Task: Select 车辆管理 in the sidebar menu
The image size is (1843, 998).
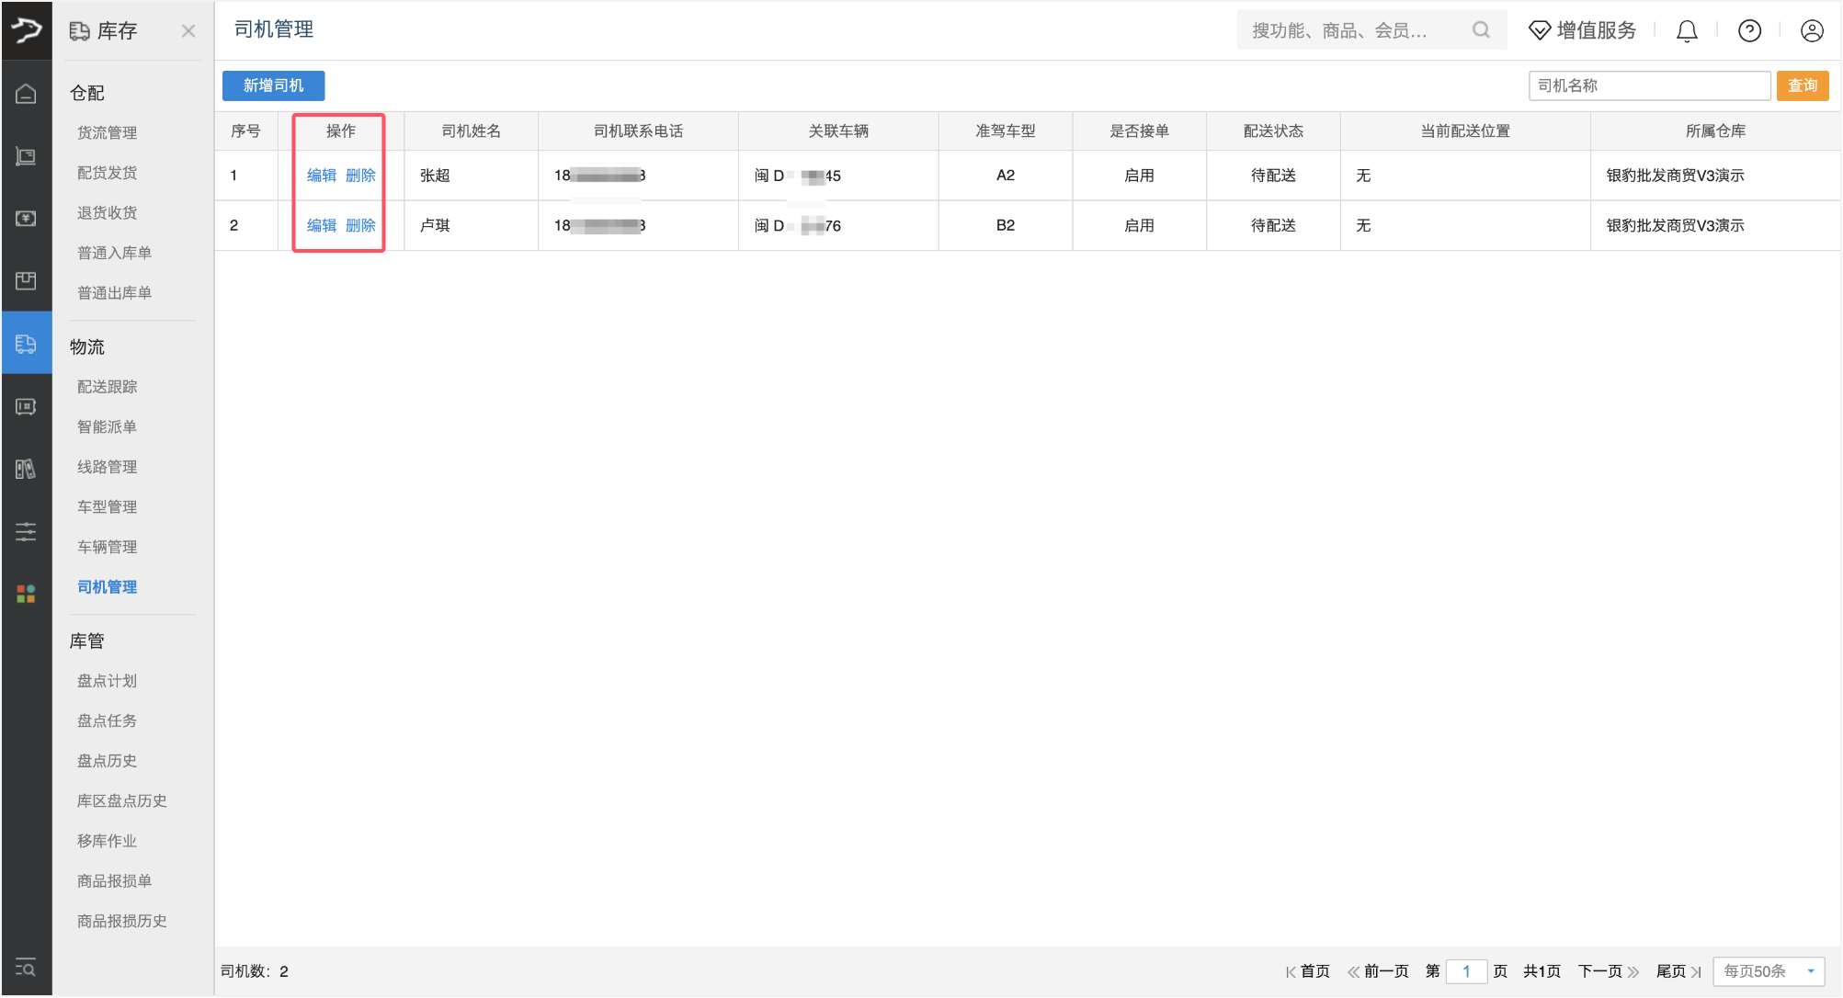Action: 107,547
